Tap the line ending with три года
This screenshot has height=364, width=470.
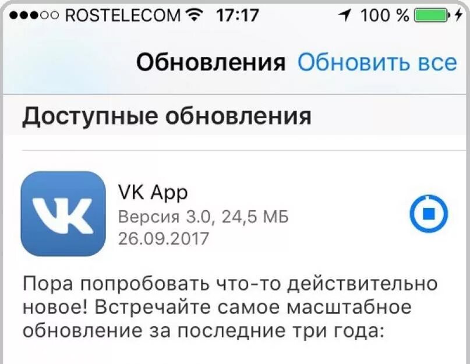click(203, 331)
